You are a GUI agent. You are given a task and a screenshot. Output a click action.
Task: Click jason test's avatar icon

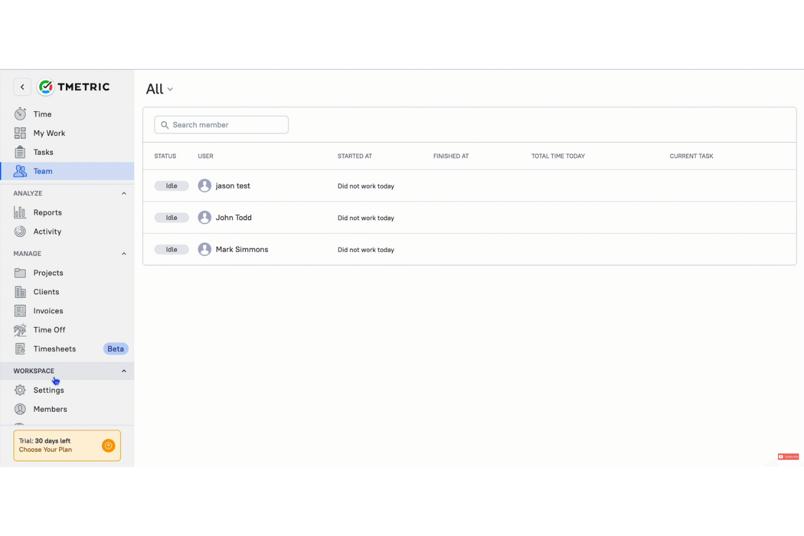coord(204,185)
